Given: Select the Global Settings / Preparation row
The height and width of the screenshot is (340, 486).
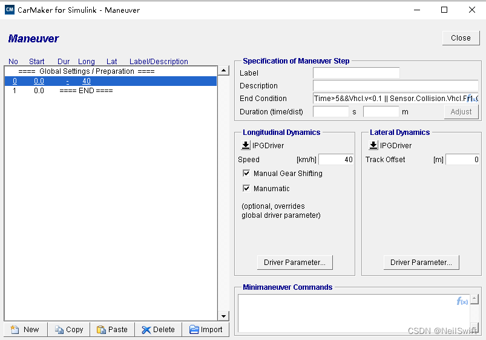Looking at the screenshot, I should [x=111, y=71].
